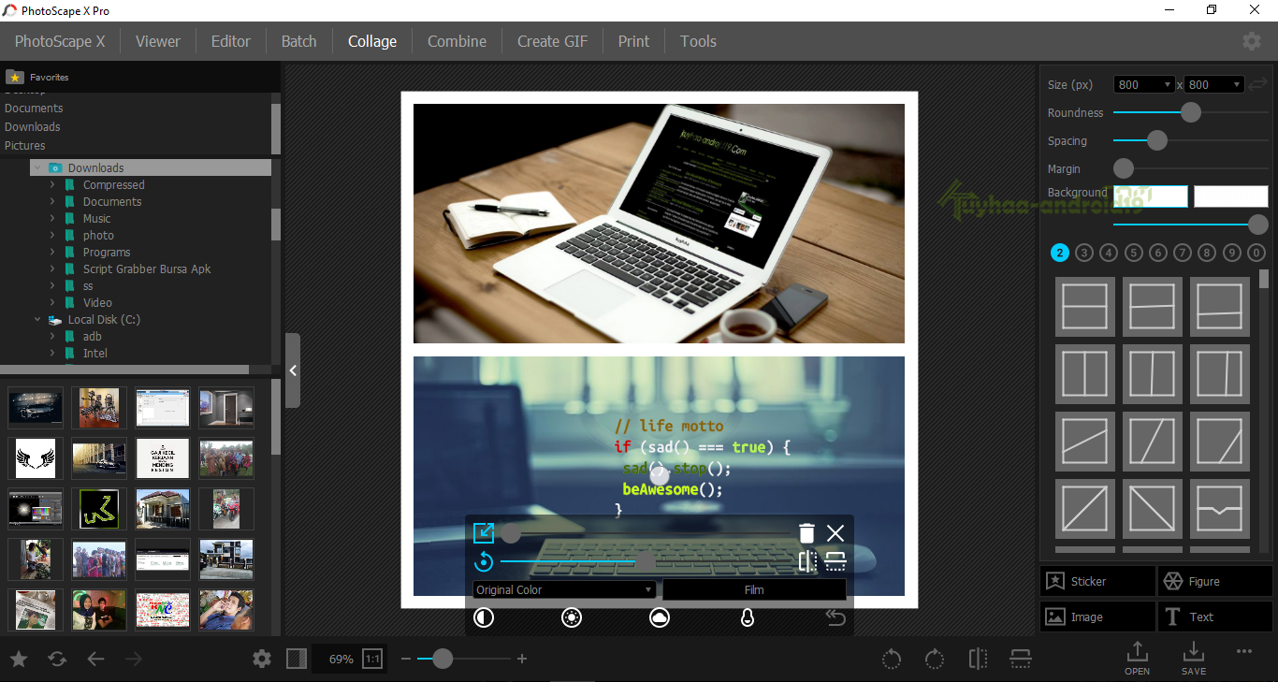The width and height of the screenshot is (1278, 682).
Task: Select layout count 5
Action: pyautogui.click(x=1134, y=253)
